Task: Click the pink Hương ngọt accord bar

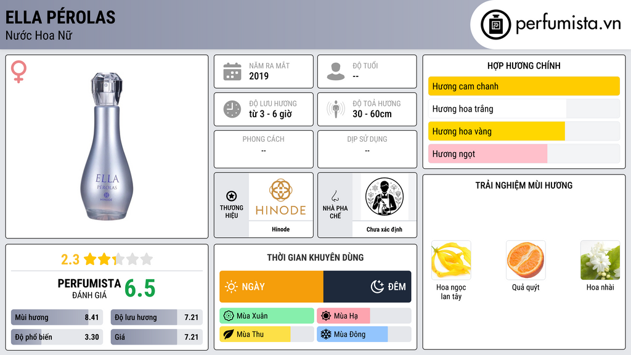Action: click(x=524, y=153)
